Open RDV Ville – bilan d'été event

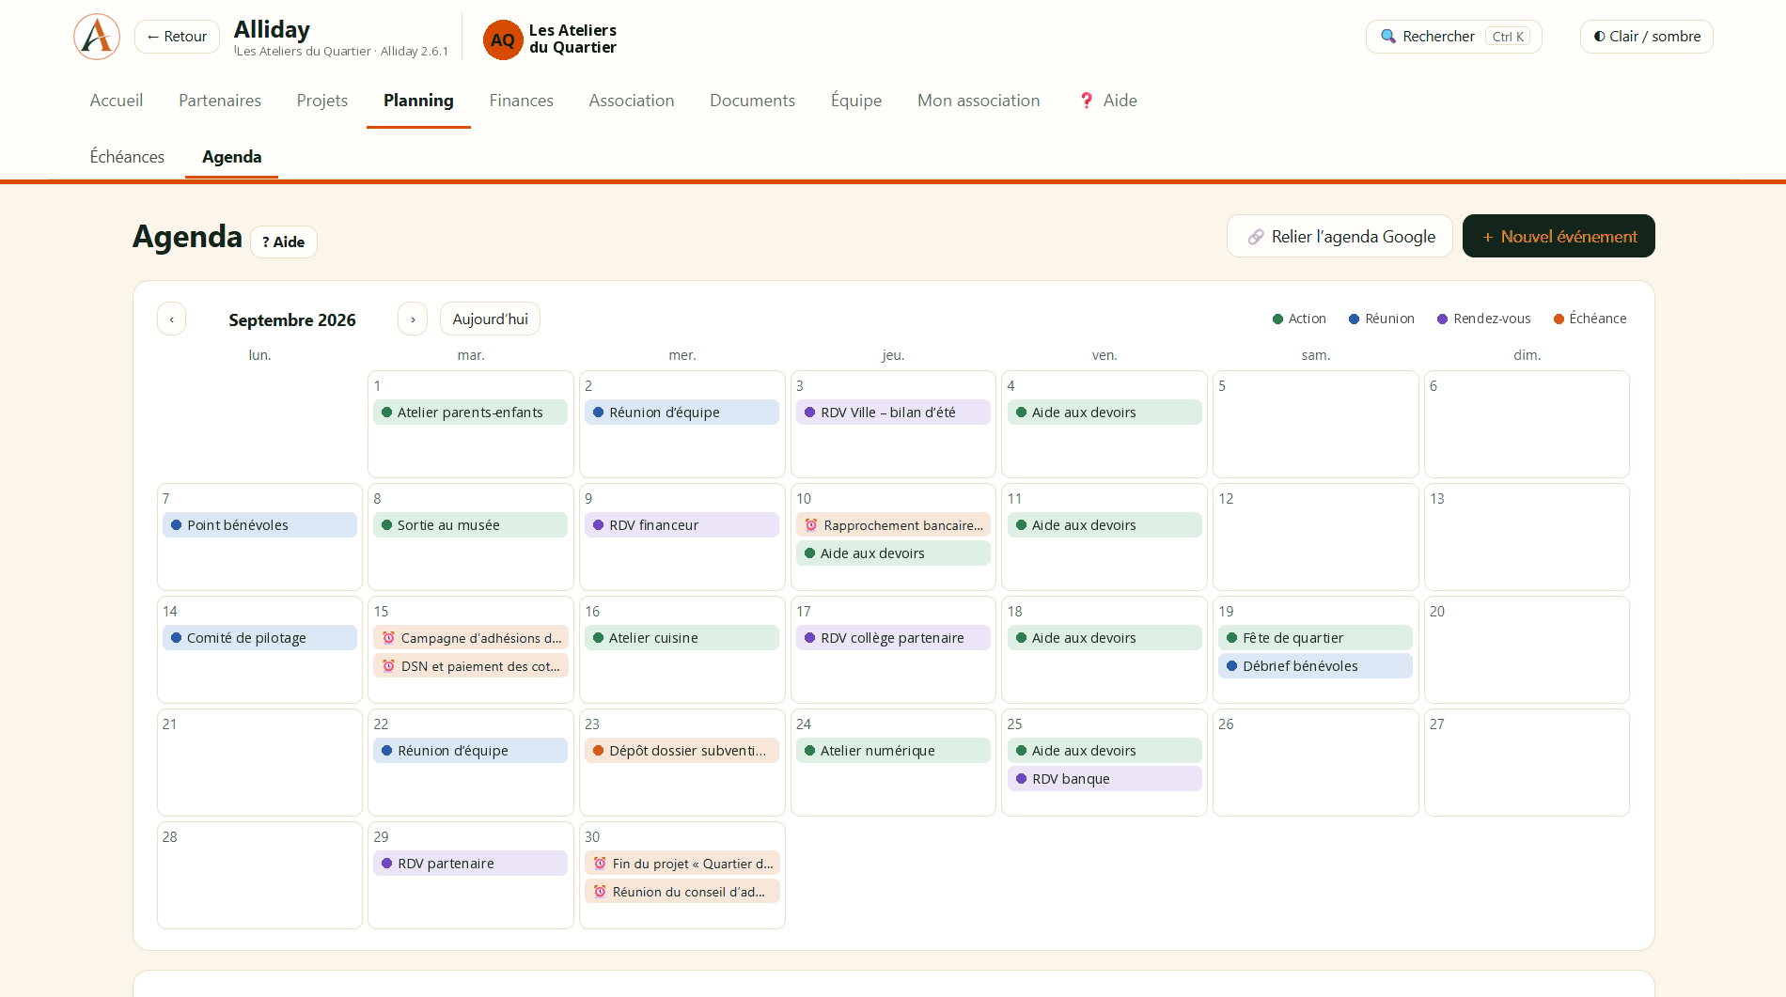(x=893, y=413)
